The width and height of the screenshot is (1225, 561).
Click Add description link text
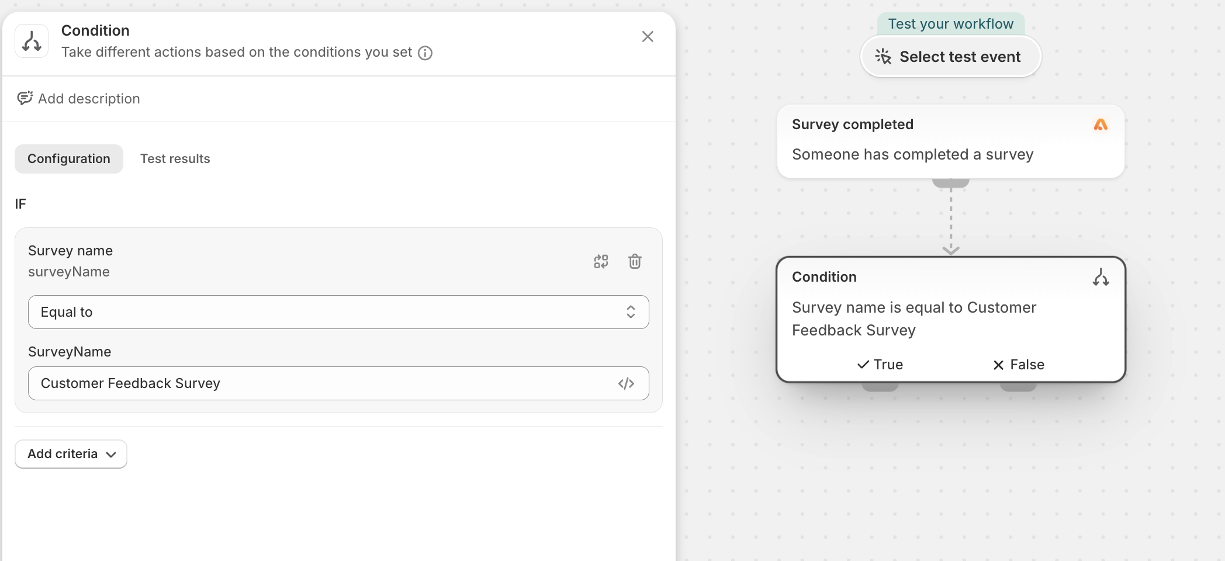pos(89,99)
